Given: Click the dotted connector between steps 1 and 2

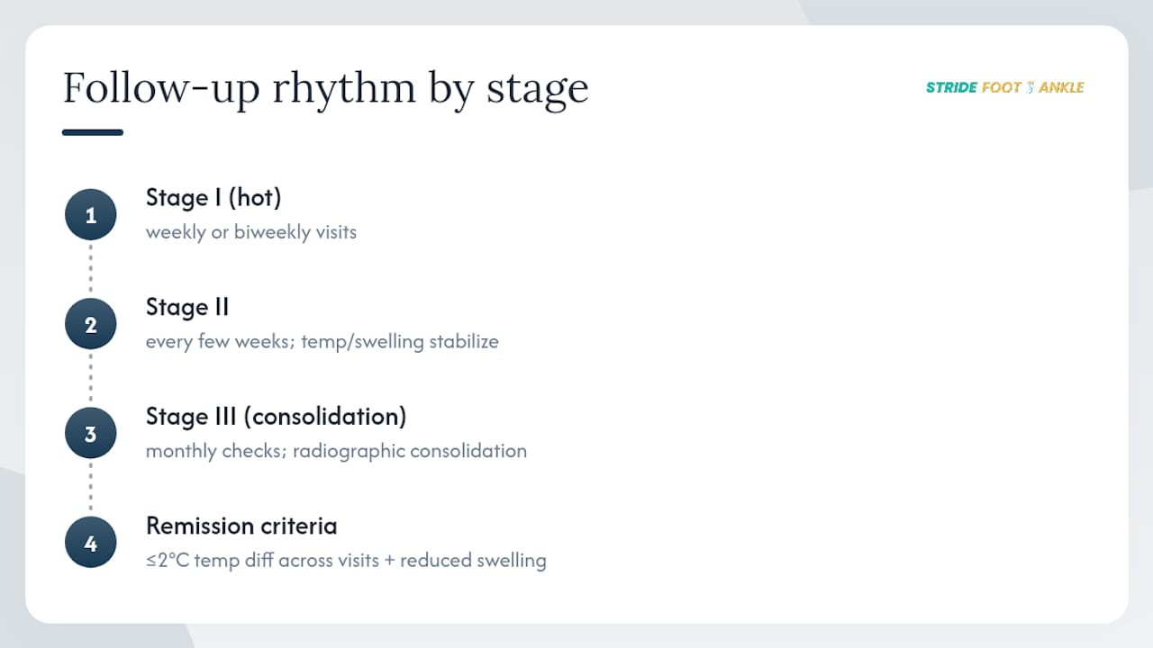Looking at the screenshot, I should pyautogui.click(x=90, y=269).
